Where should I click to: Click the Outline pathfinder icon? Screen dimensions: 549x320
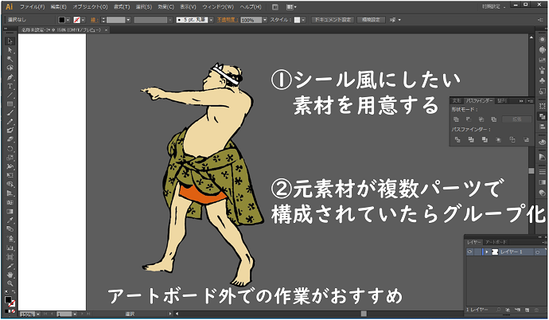pos(512,139)
